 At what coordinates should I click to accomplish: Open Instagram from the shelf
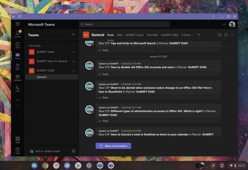click(56, 166)
